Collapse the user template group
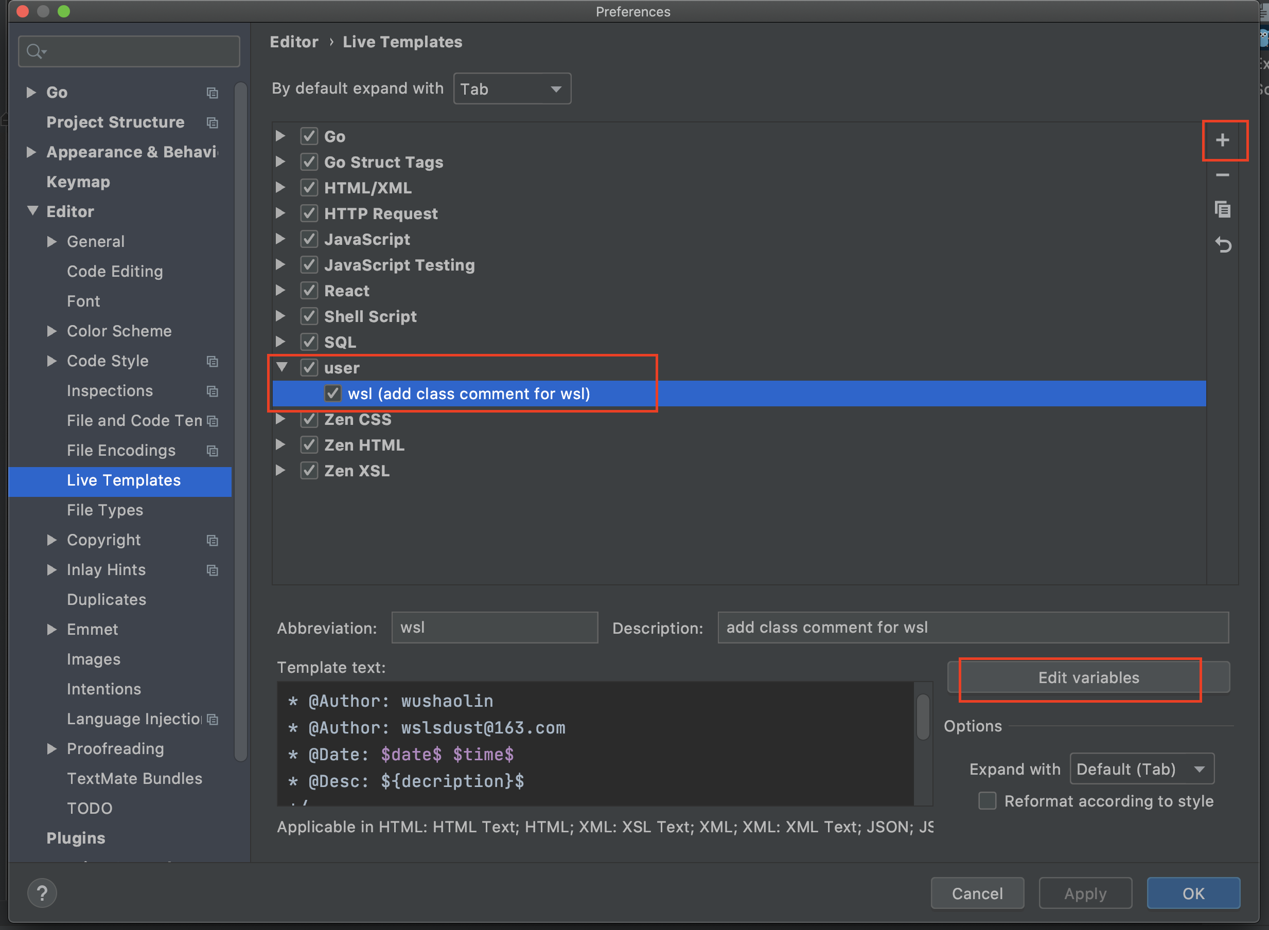This screenshot has width=1269, height=930. tap(281, 368)
